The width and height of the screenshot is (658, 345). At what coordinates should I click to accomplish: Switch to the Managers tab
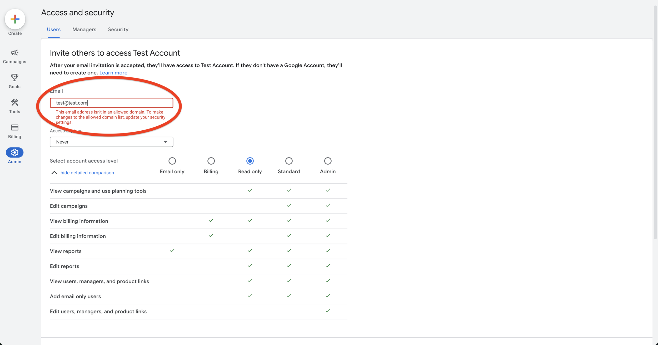pos(84,29)
